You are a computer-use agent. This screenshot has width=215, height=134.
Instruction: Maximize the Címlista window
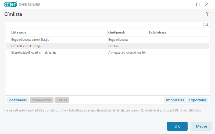click(198, 4)
